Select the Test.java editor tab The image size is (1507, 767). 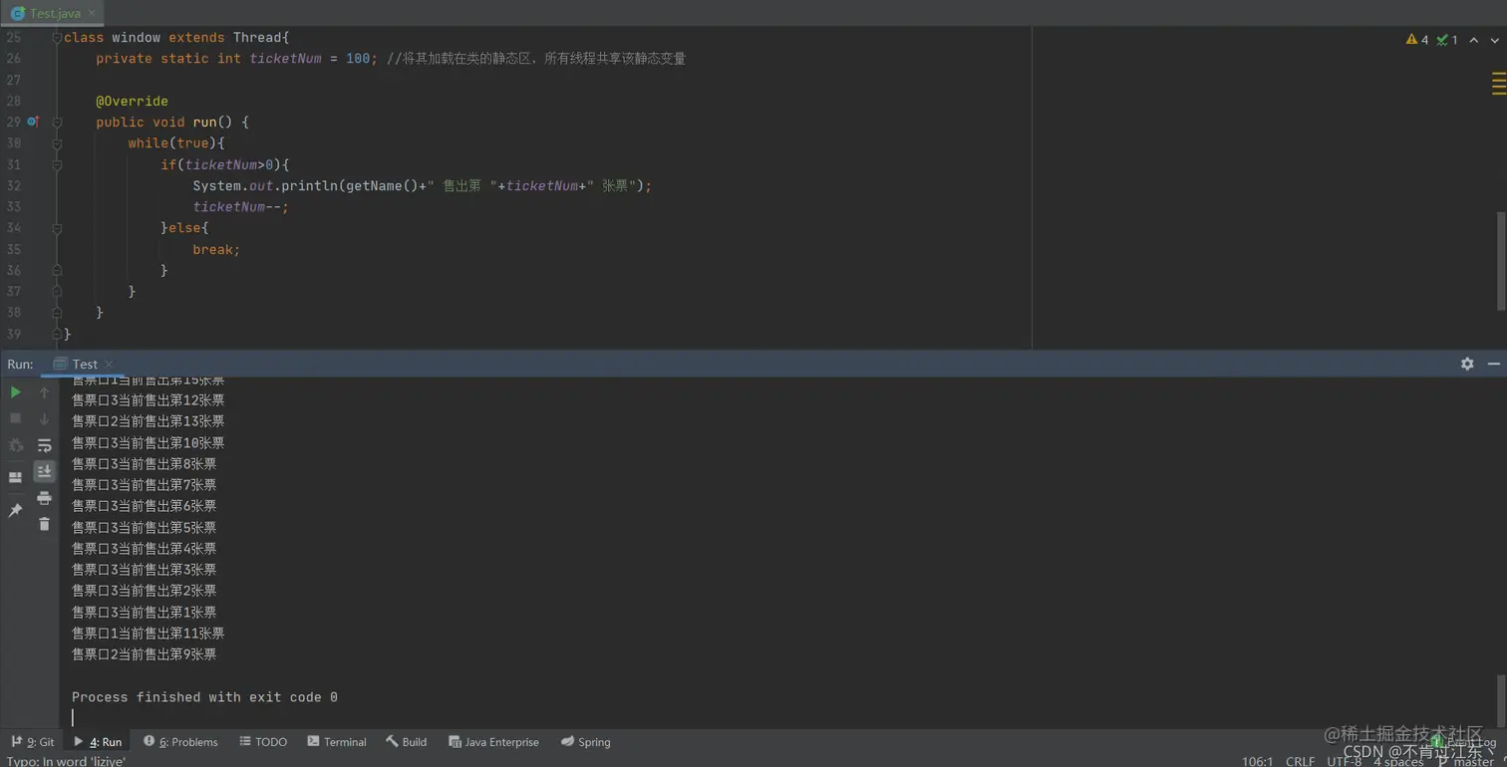pos(55,13)
